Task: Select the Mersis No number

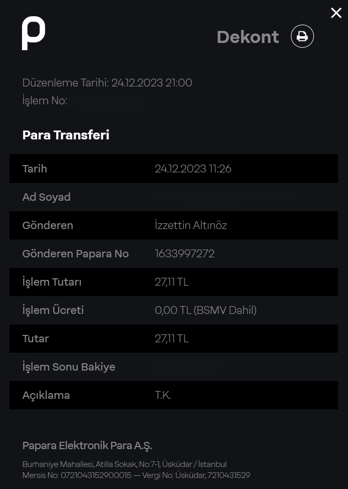Action: pyautogui.click(x=96, y=475)
